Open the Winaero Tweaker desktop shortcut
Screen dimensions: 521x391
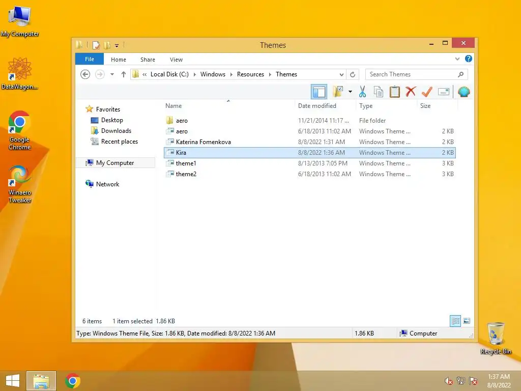(20, 184)
